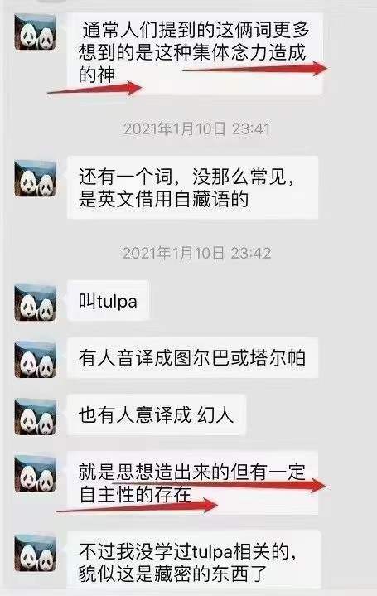Click the 就是思想造出来的 message bubble

coord(193,482)
